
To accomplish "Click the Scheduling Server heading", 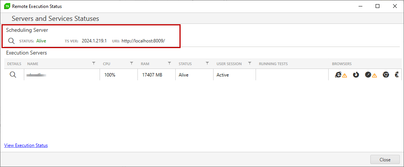I will 27,30.
